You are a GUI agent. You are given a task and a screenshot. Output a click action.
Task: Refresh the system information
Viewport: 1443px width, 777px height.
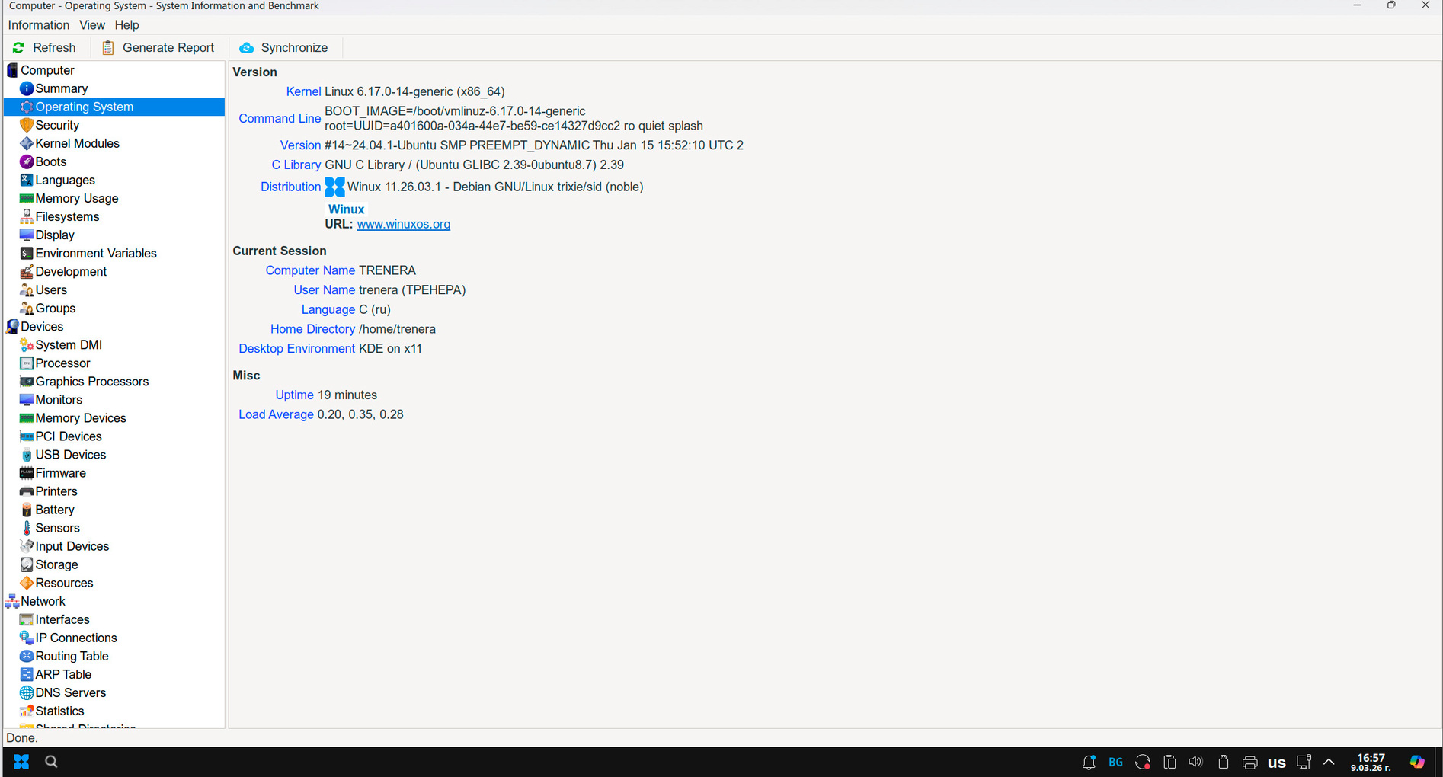[45, 47]
